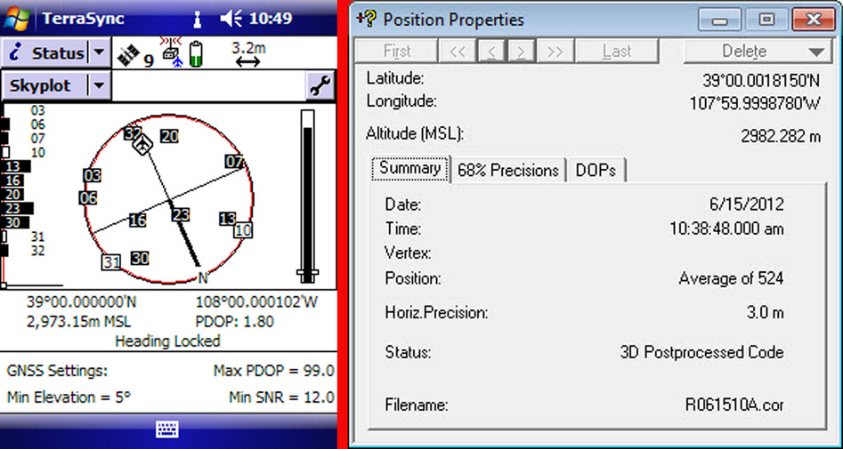Click the Delete button label
Viewport: 843px width, 449px height.
click(x=744, y=52)
